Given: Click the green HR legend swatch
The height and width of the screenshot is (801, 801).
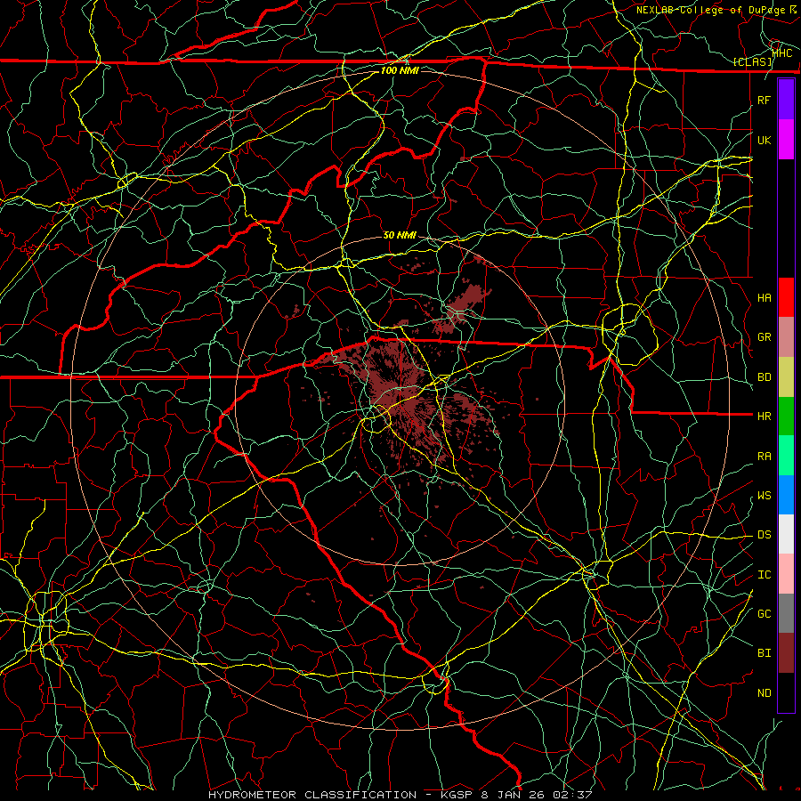Looking at the screenshot, I should click(786, 417).
